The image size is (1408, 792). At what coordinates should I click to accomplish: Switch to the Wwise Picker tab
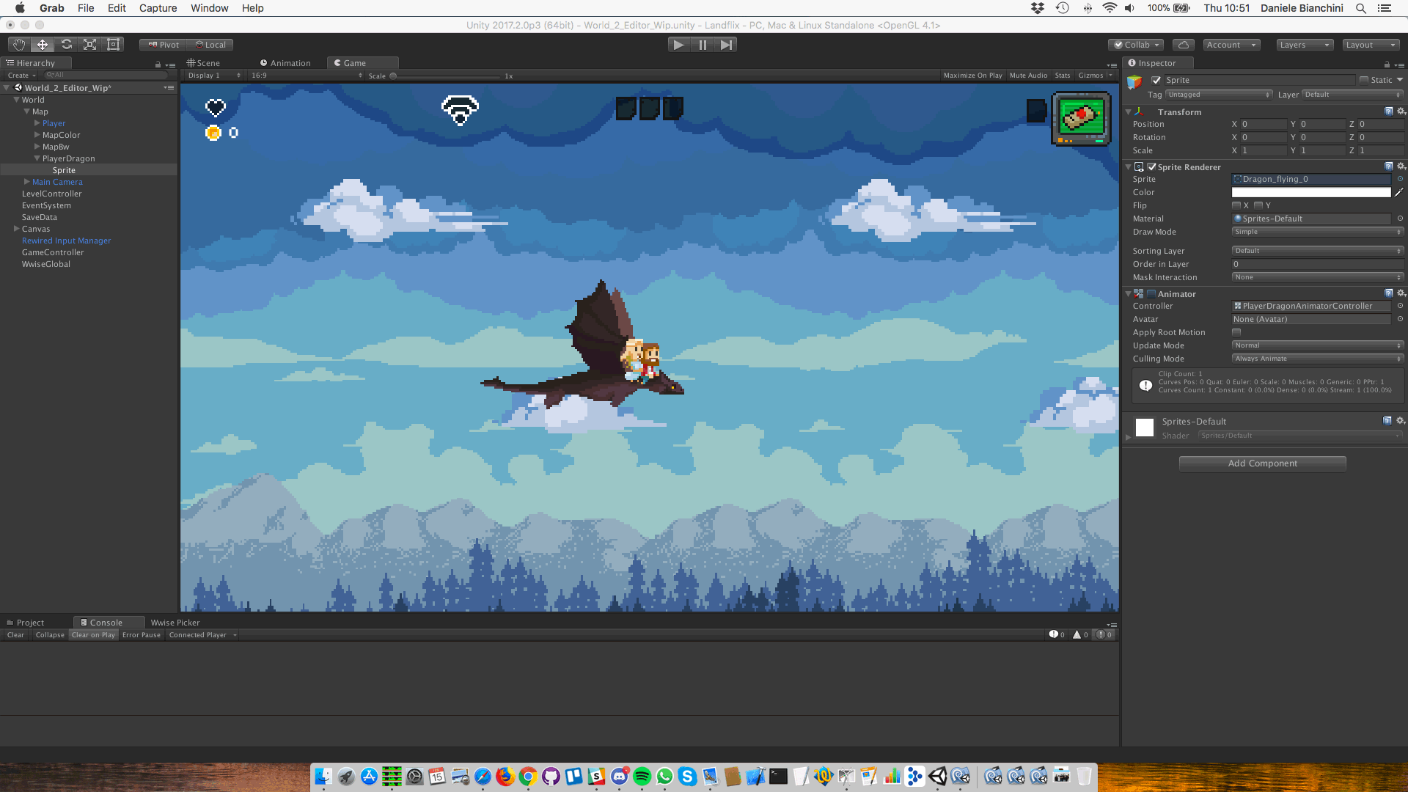pos(175,623)
